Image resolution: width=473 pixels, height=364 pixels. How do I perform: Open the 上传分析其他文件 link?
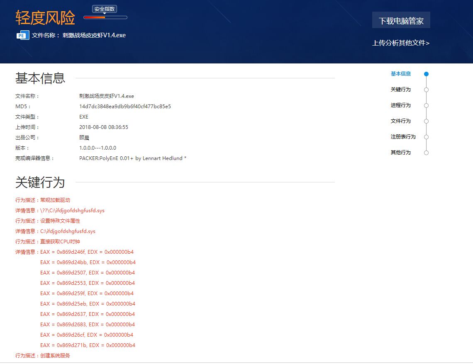click(x=401, y=43)
